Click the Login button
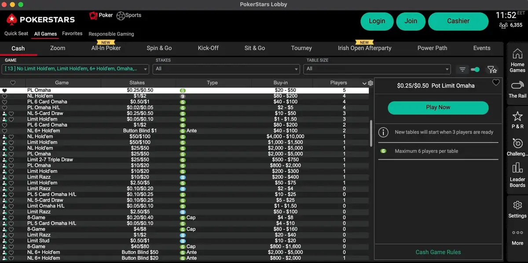The width and height of the screenshot is (528, 263). tap(377, 21)
